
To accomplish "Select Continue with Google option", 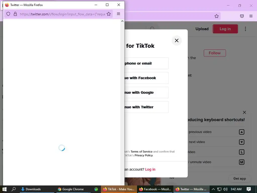I will 147,92.
